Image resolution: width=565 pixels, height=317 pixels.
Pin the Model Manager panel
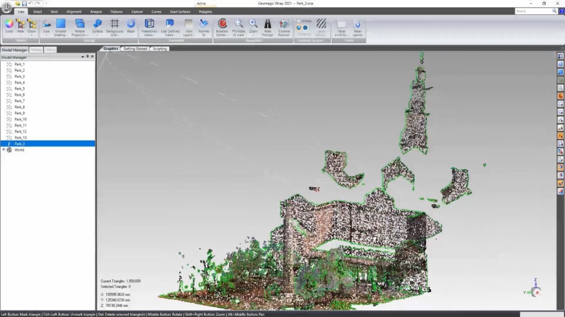[87, 57]
